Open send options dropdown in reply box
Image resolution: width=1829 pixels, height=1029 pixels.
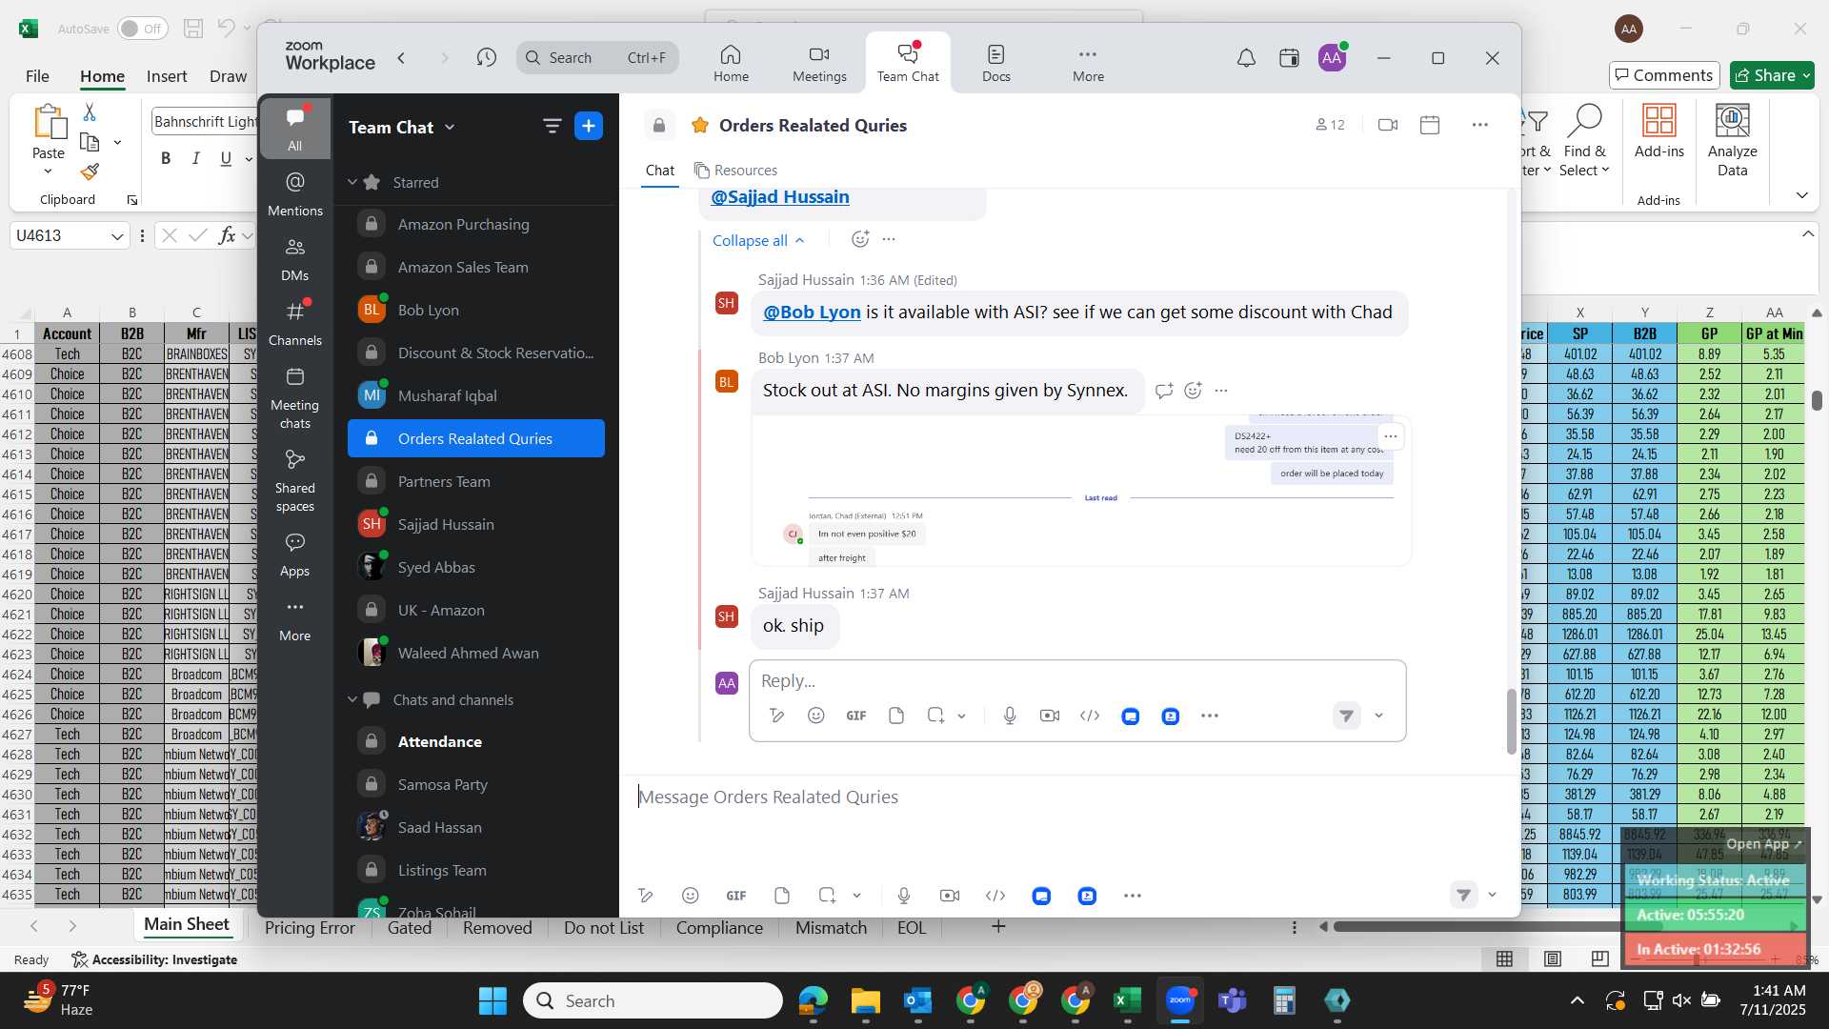pyautogui.click(x=1378, y=716)
